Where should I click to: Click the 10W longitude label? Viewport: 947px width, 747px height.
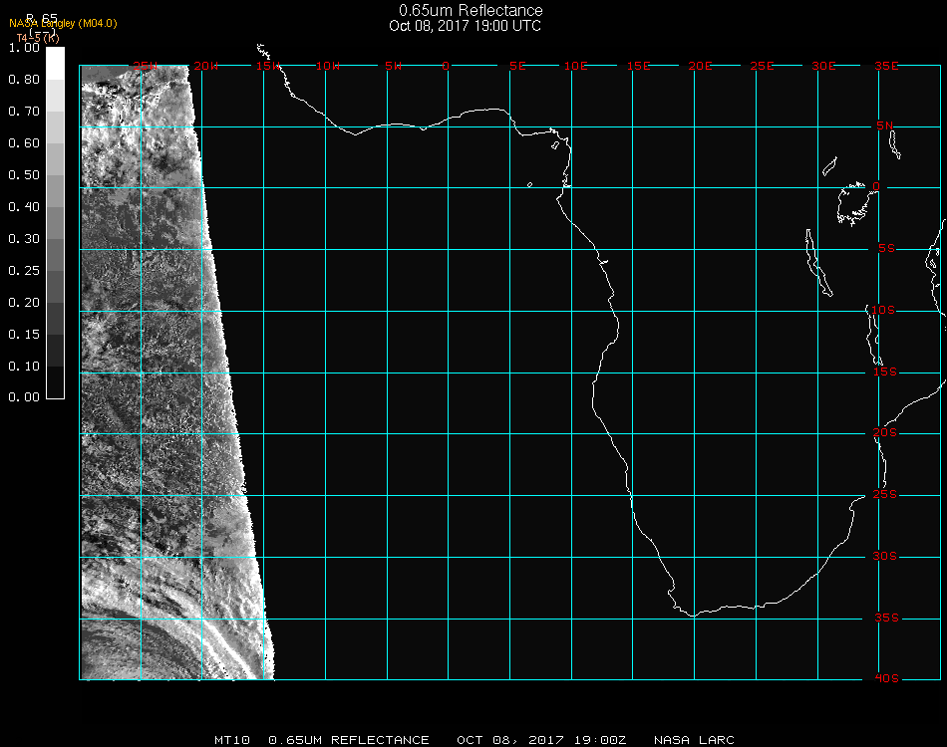pyautogui.click(x=327, y=66)
